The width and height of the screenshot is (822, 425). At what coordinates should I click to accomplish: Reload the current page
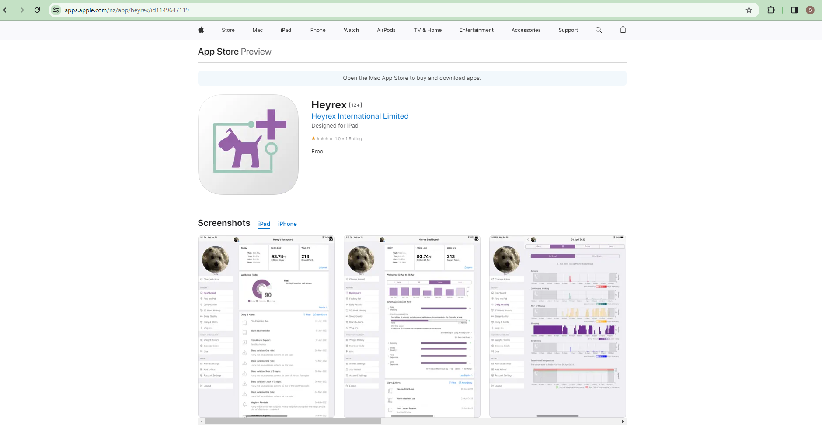[x=37, y=10]
